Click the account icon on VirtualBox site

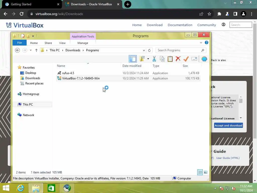(223, 25)
